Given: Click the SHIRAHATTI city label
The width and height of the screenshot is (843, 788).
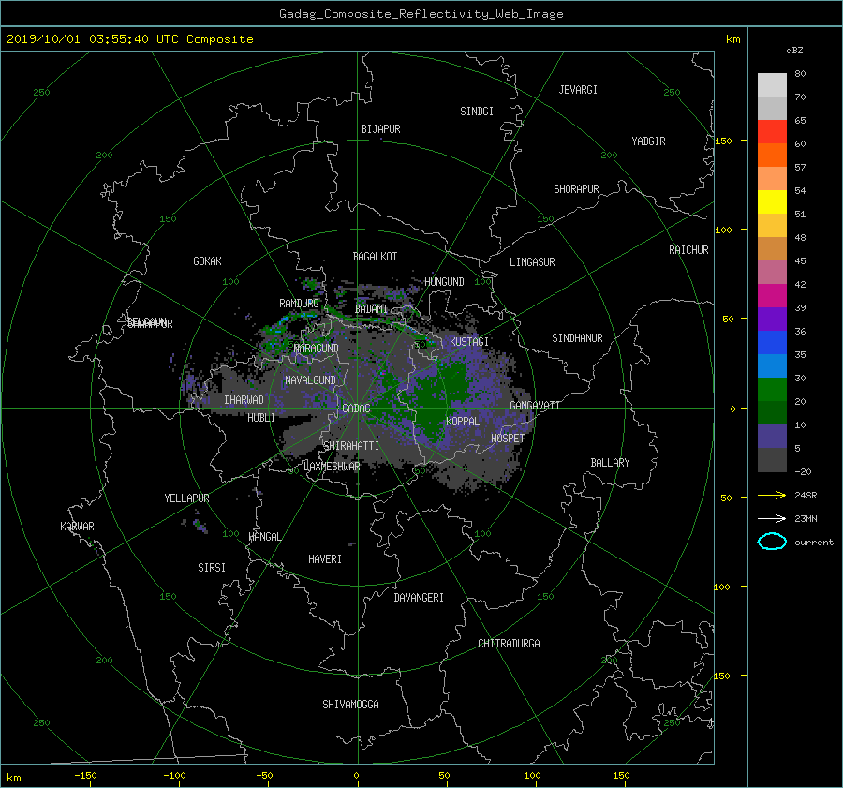Looking at the screenshot, I should [351, 445].
